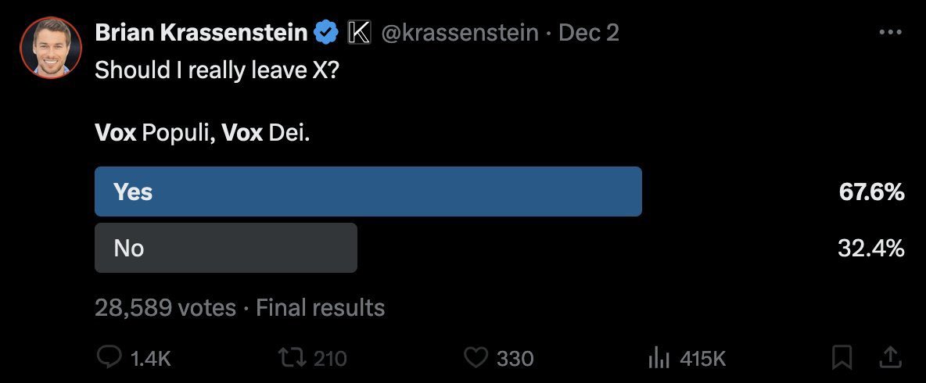Viewport: 926px width, 383px height.
Task: Click the K affiliation badge beside the name
Action: click(x=358, y=33)
